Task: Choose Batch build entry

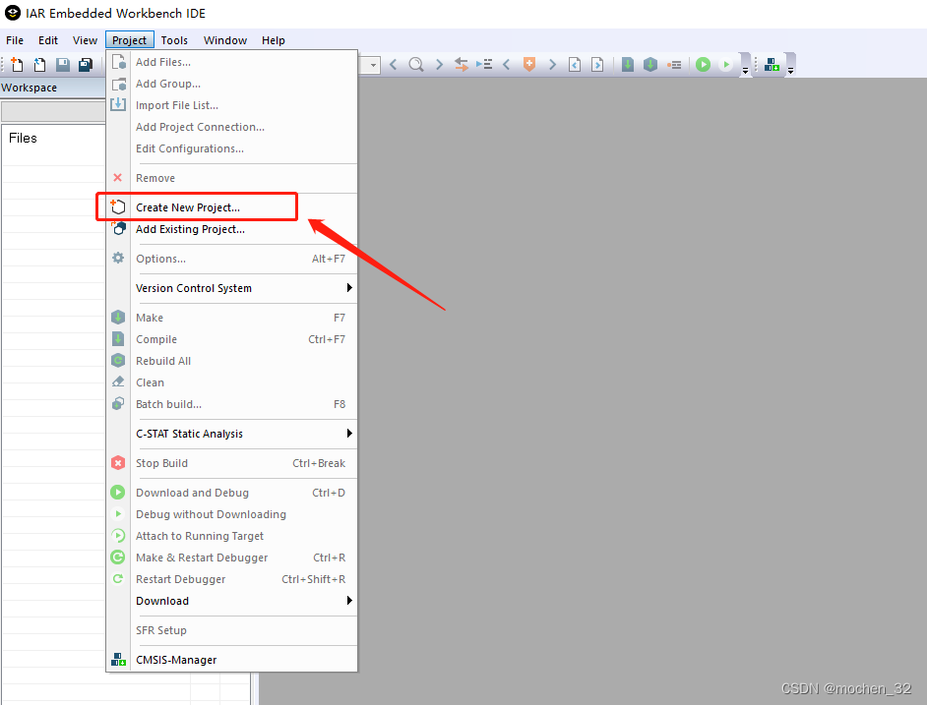Action: tap(232, 404)
